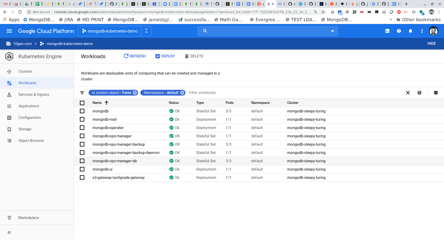444x240 pixels.
Task: Open the Configuration sidebar item
Action: click(30, 118)
